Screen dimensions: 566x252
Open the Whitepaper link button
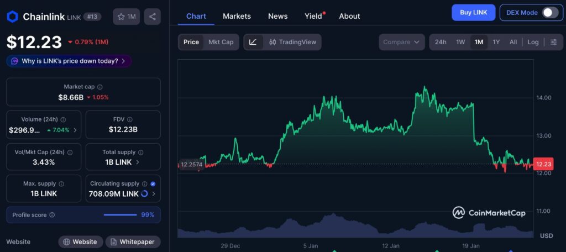point(133,242)
